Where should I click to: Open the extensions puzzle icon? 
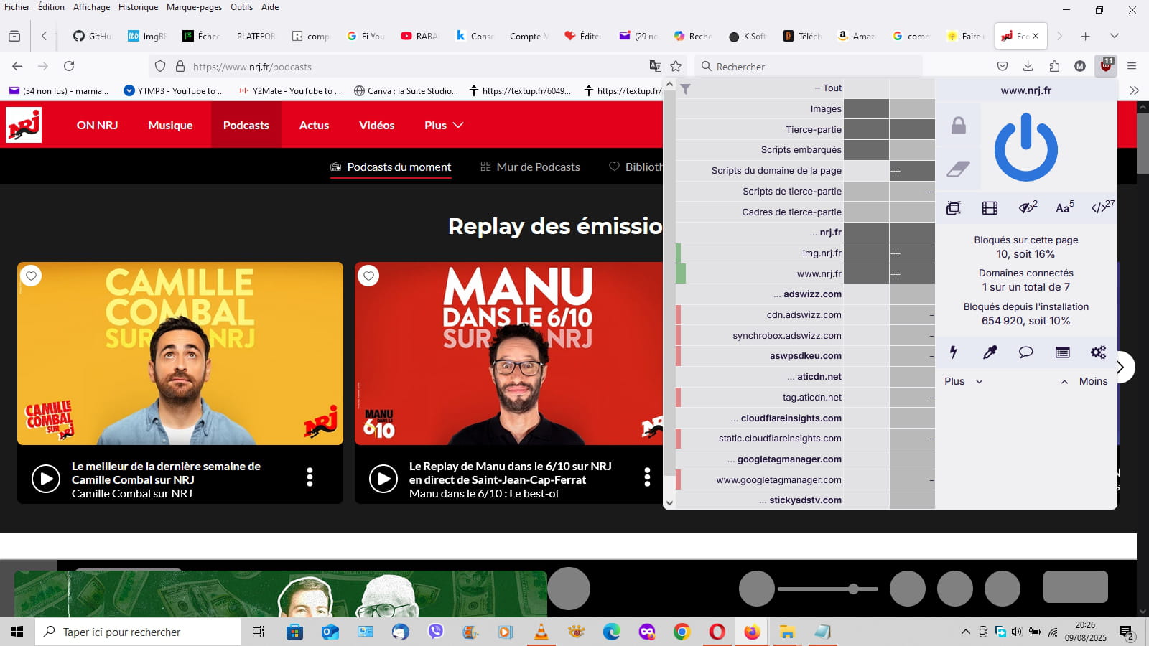tap(1054, 66)
